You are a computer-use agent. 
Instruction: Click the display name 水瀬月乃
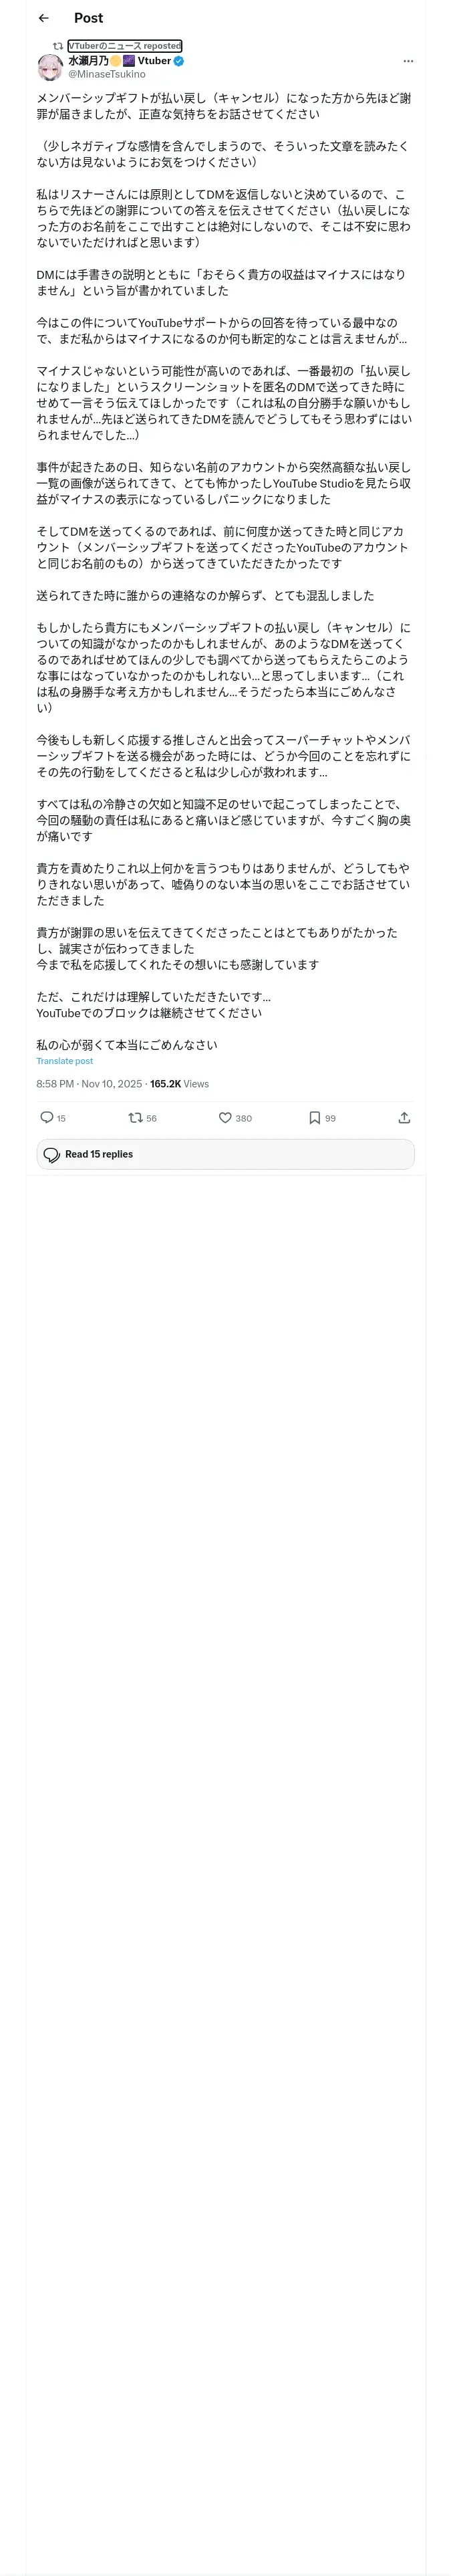point(88,61)
